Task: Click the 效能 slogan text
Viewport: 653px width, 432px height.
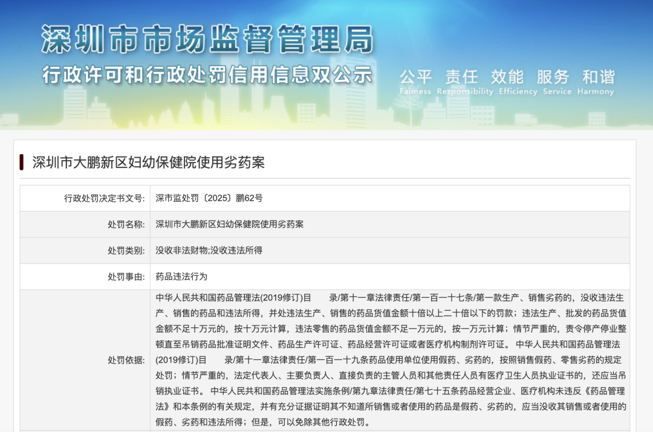Action: click(507, 77)
